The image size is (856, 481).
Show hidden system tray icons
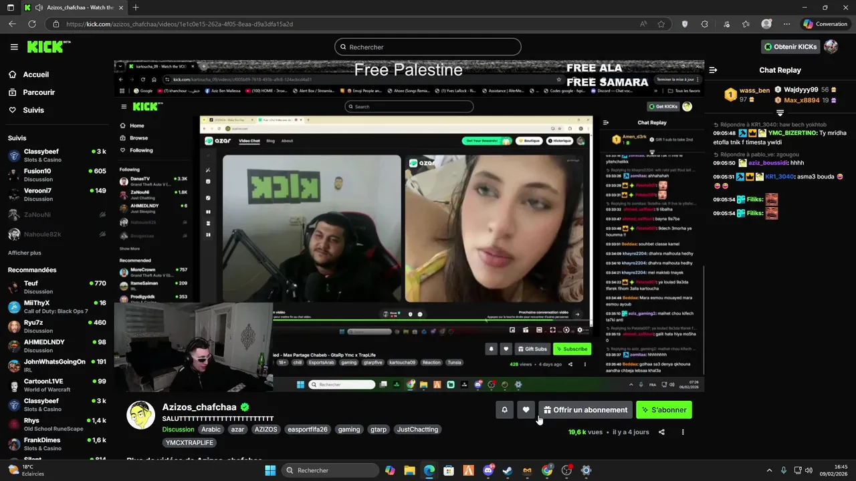(769, 470)
